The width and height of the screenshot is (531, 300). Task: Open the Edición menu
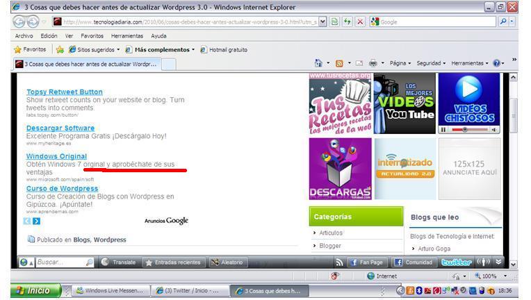tap(49, 36)
